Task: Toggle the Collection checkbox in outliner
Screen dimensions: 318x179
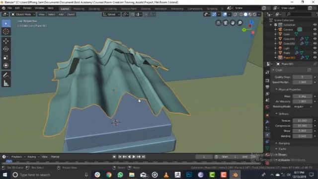Action: coord(276,25)
